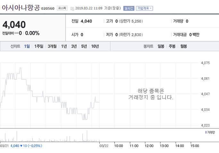The image size is (219, 153).
Task: Click the 03/21 date axis label
Action: [x=4, y=146]
